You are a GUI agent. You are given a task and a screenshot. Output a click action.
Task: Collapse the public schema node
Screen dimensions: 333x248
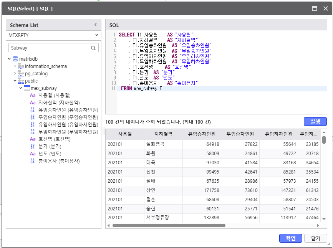click(15, 81)
